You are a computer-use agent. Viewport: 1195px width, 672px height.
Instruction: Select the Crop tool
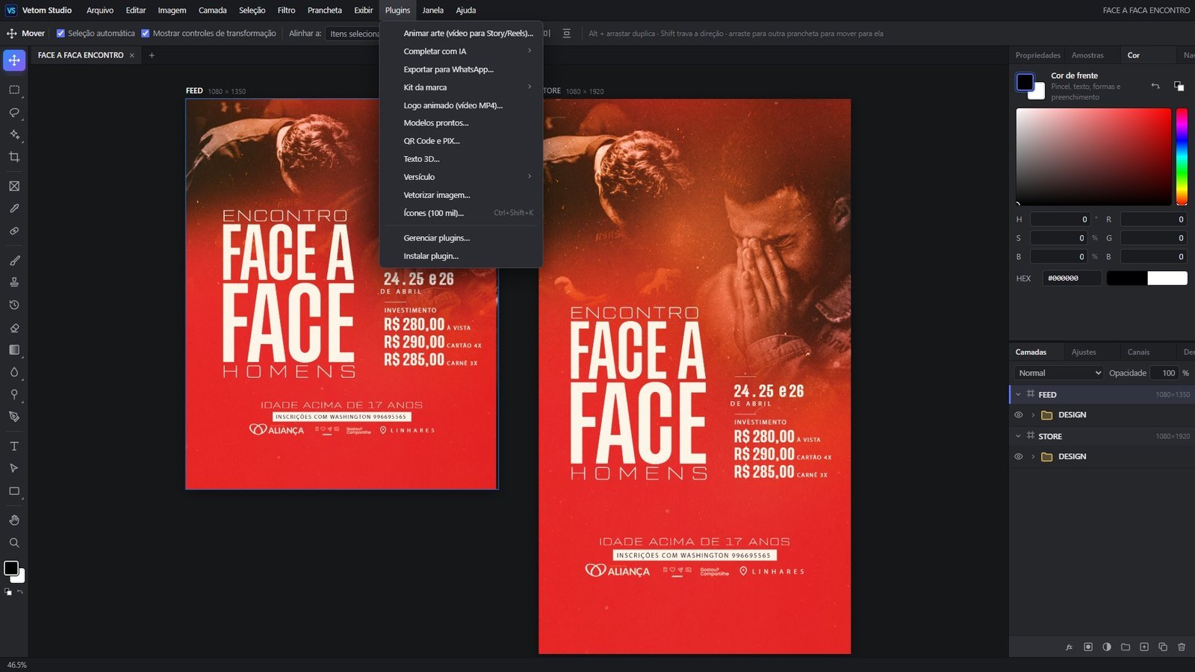tap(14, 157)
